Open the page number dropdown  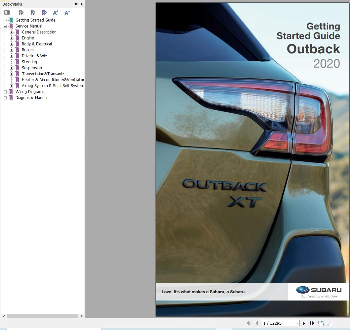[x=297, y=323]
